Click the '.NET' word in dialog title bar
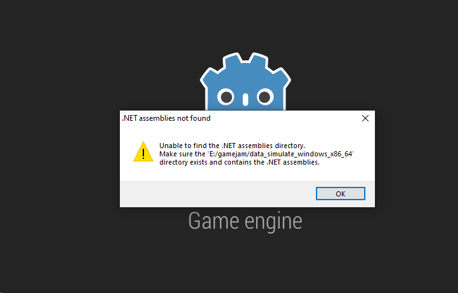The width and height of the screenshot is (458, 293). pyautogui.click(x=129, y=118)
